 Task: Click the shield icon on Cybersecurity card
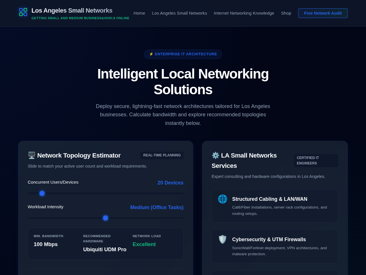(x=222, y=239)
